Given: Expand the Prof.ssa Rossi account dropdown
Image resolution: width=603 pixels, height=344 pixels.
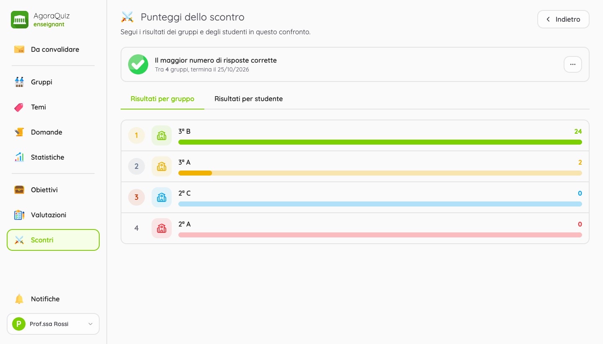Looking at the screenshot, I should (53, 324).
